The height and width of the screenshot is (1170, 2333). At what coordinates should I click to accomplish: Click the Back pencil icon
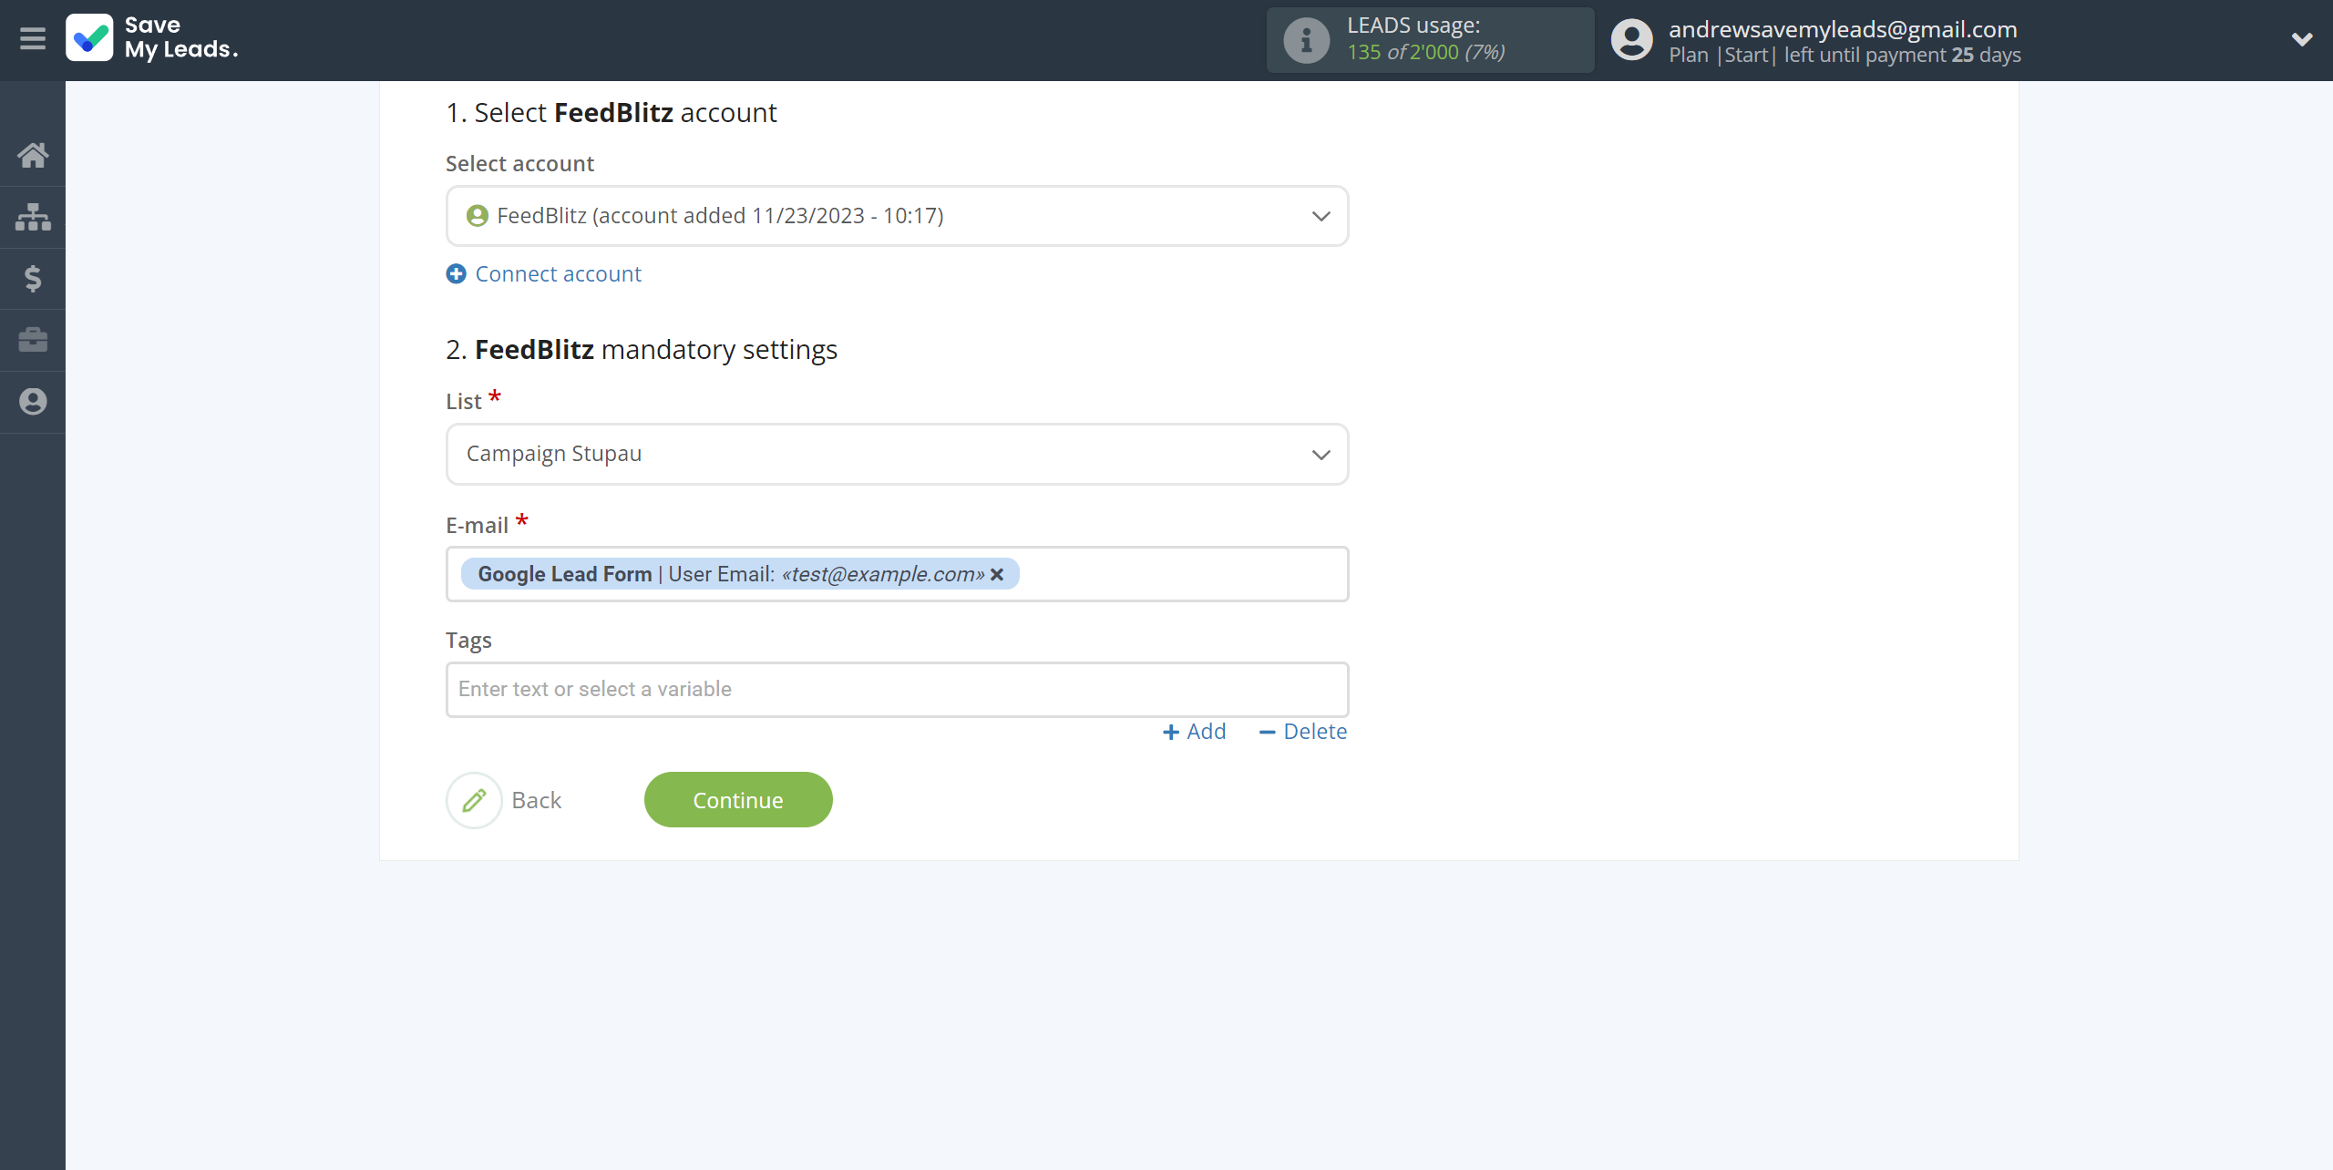tap(474, 801)
